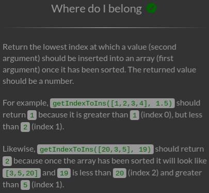Click the code value 1 before '(index 0)'
The height and width of the screenshot is (193, 209).
[135, 115]
